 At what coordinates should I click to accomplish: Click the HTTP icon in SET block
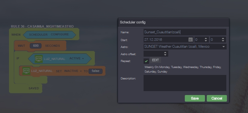26,71
